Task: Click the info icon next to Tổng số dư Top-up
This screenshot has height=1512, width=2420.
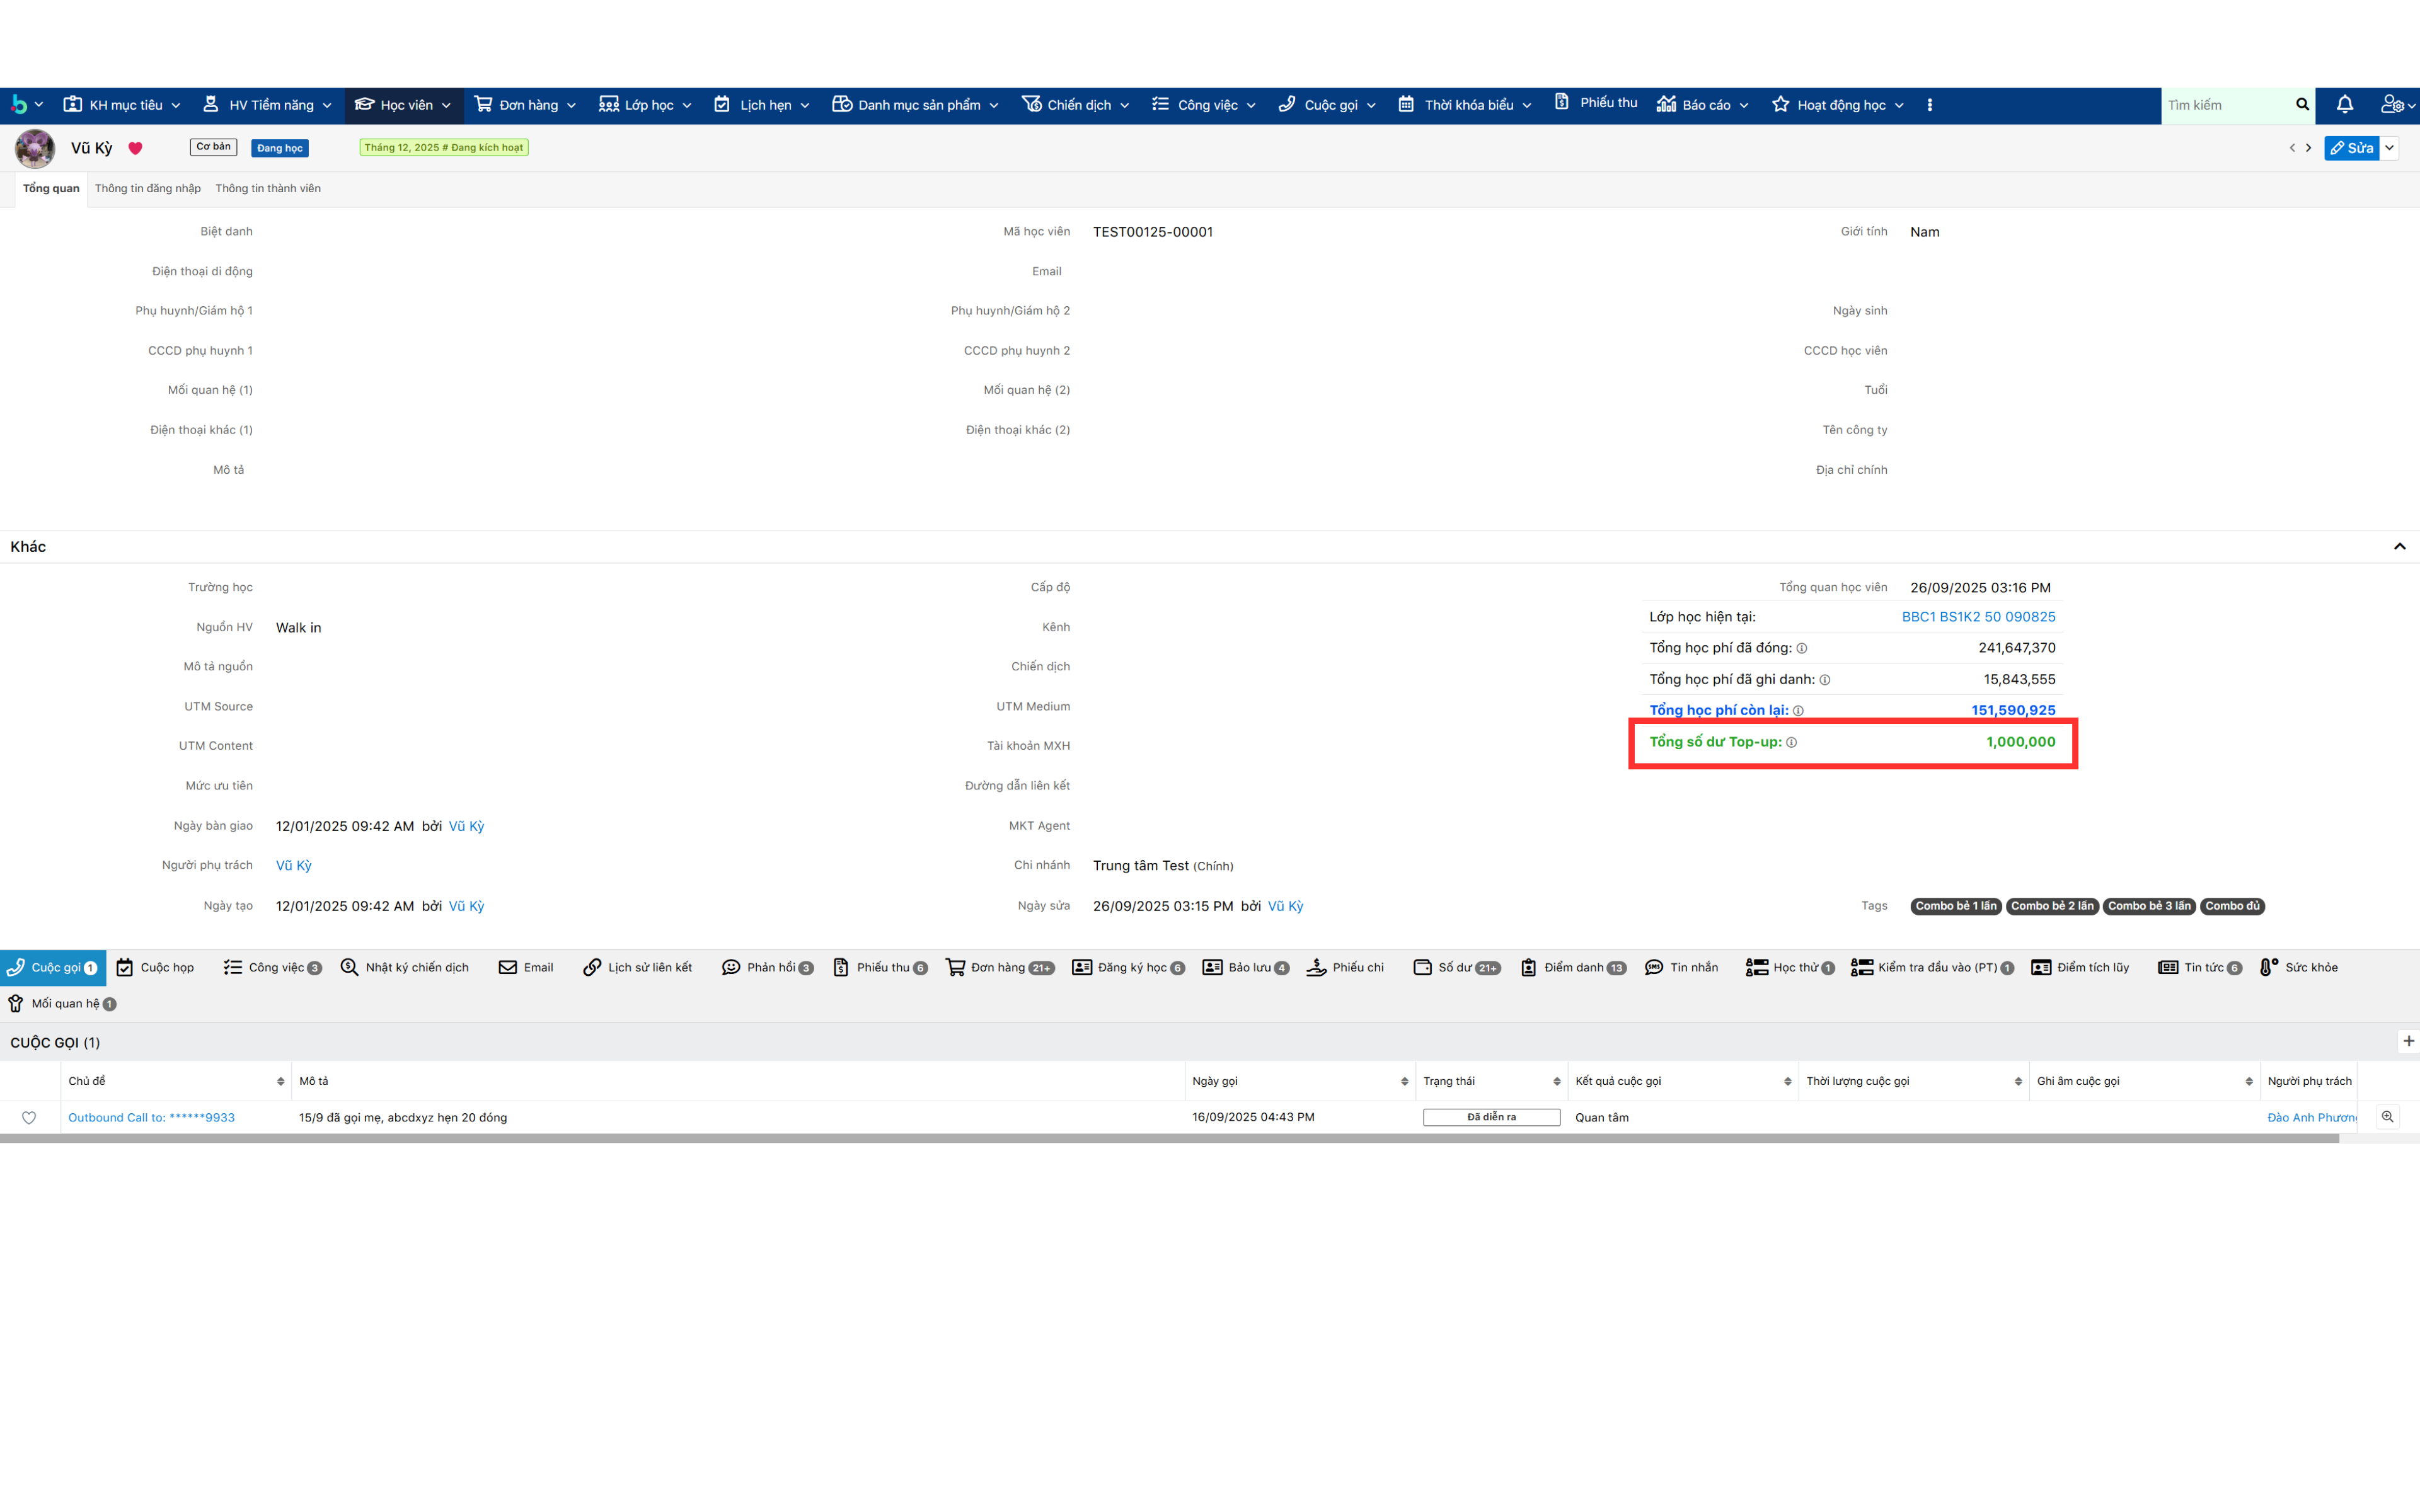Action: click(x=1792, y=742)
